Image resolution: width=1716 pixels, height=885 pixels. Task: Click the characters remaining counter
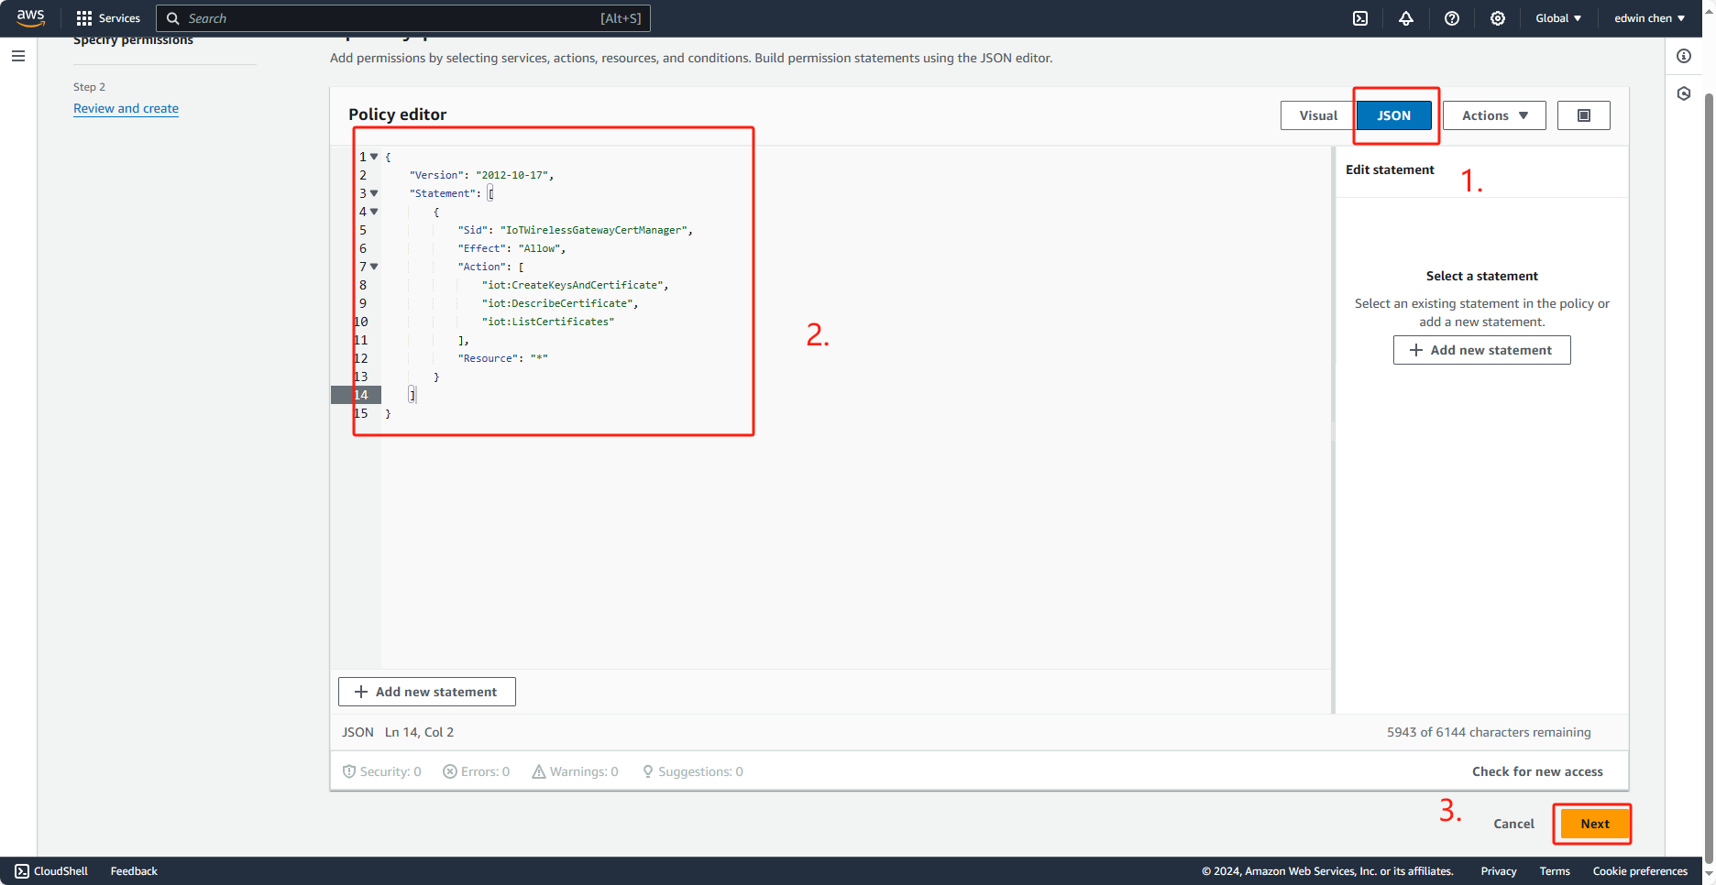click(x=1489, y=732)
